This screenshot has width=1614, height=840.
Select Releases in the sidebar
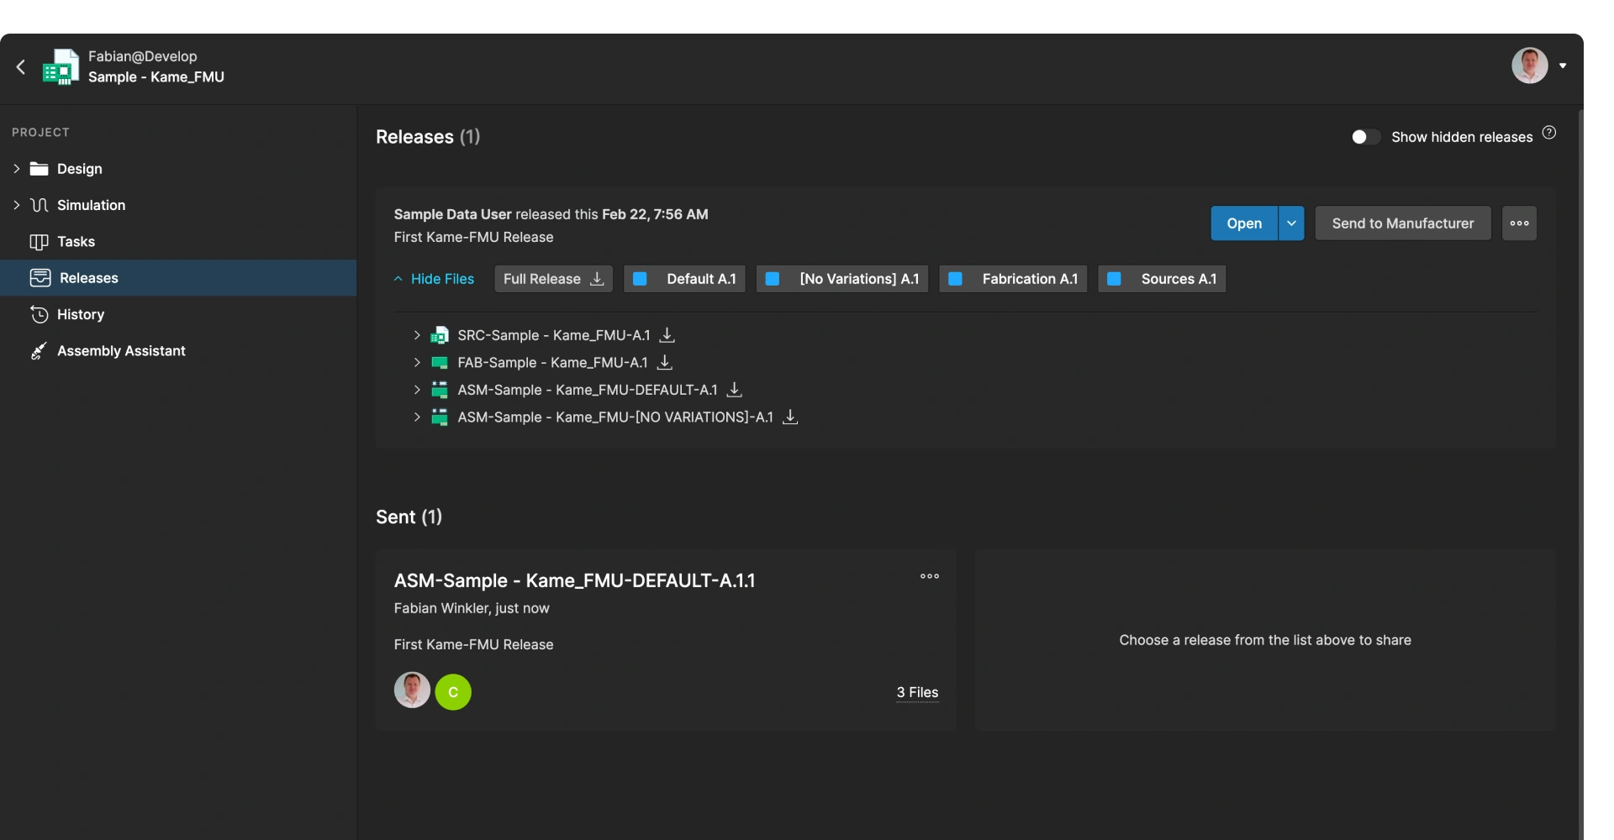(x=178, y=278)
